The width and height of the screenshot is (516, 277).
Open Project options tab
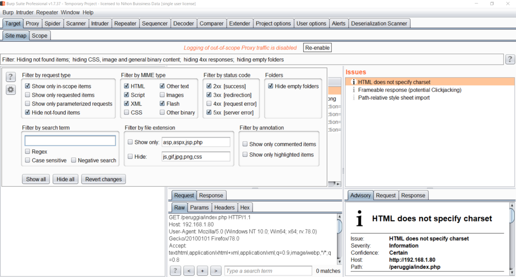273,24
